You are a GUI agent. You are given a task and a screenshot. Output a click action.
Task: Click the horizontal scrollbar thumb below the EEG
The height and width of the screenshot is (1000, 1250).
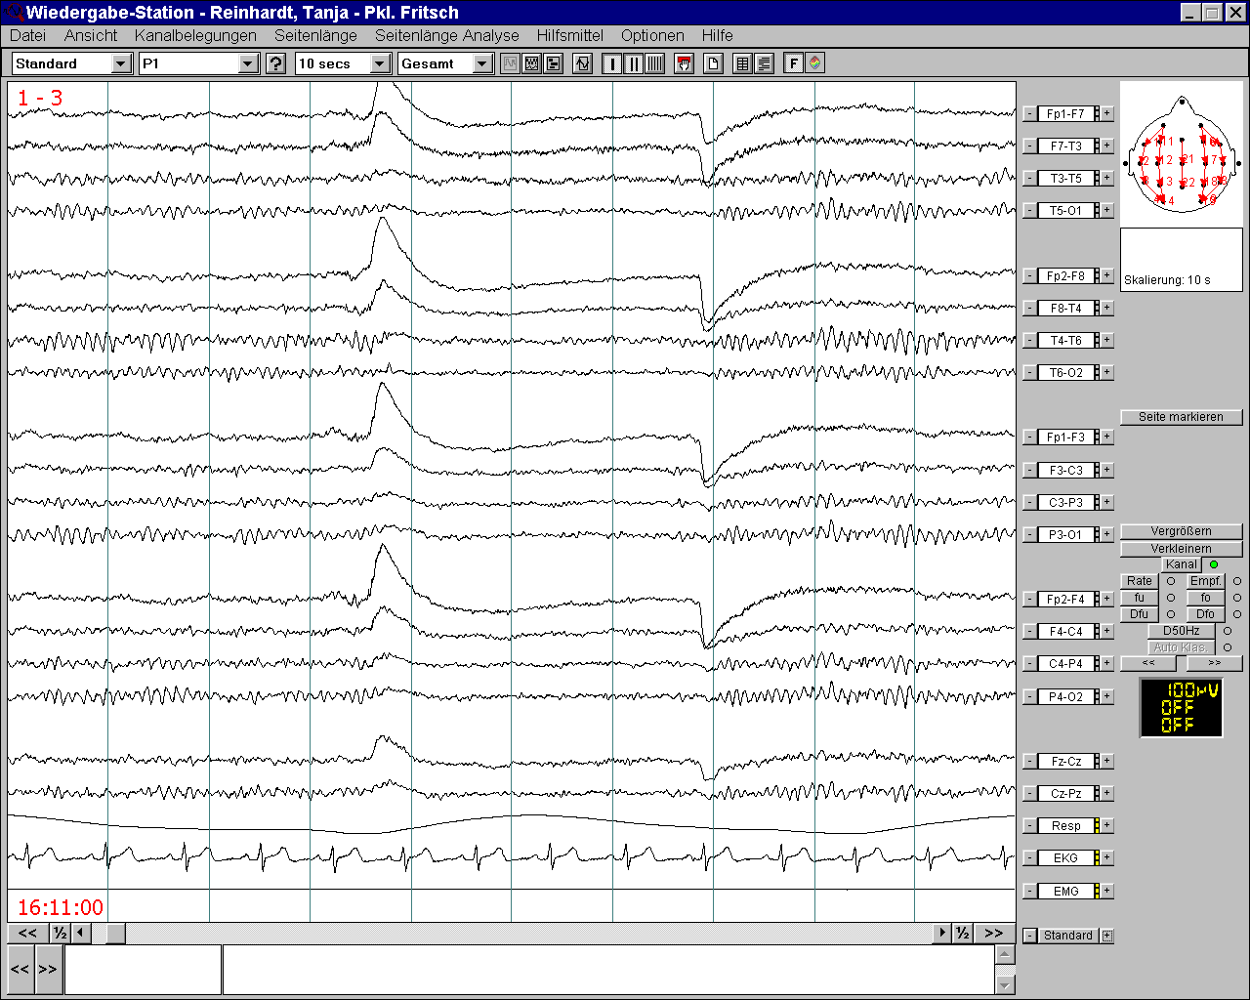pyautogui.click(x=115, y=933)
